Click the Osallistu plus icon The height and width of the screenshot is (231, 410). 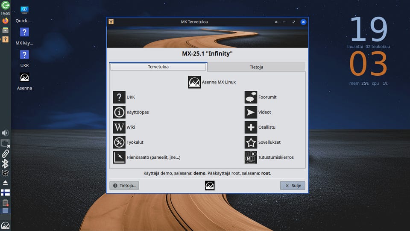tap(251, 127)
